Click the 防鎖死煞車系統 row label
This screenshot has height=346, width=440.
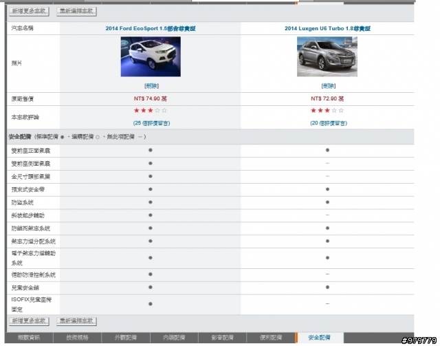tap(30, 228)
